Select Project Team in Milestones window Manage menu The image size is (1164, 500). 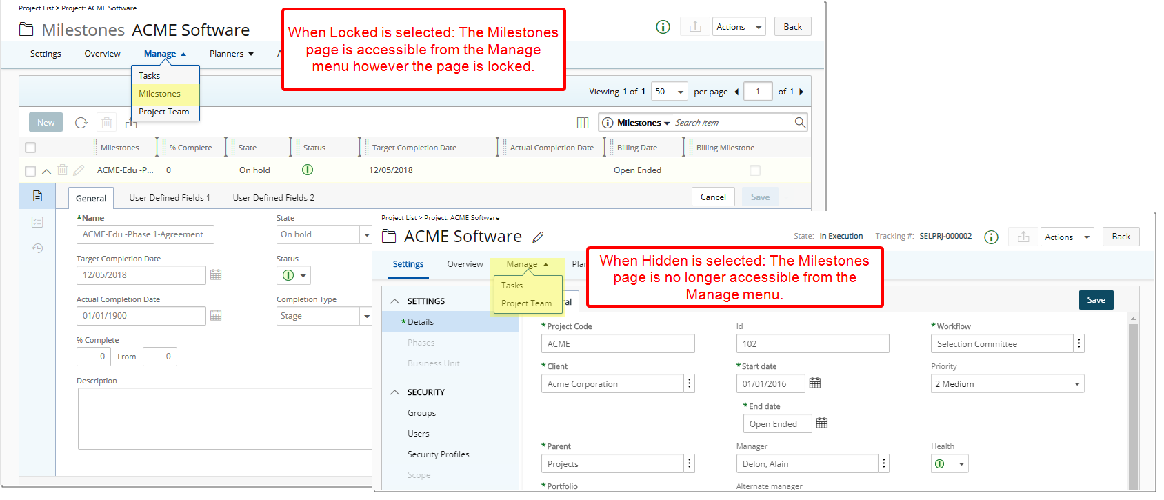click(163, 112)
